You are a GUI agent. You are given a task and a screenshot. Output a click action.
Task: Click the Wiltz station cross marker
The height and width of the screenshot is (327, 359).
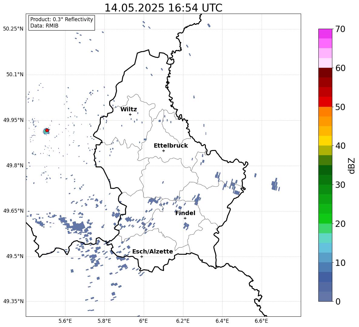130,114
